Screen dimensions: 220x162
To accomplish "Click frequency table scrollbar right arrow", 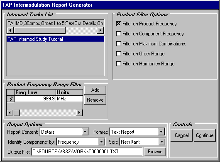I will tap(79, 112).
